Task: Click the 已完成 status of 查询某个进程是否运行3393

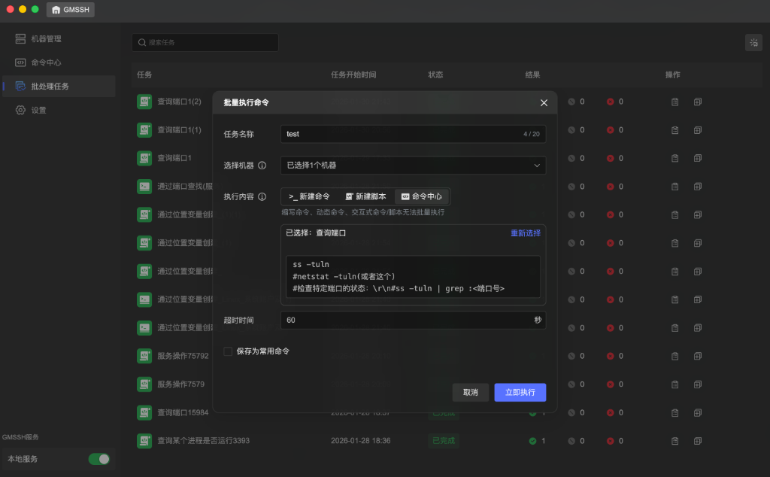Action: [444, 441]
